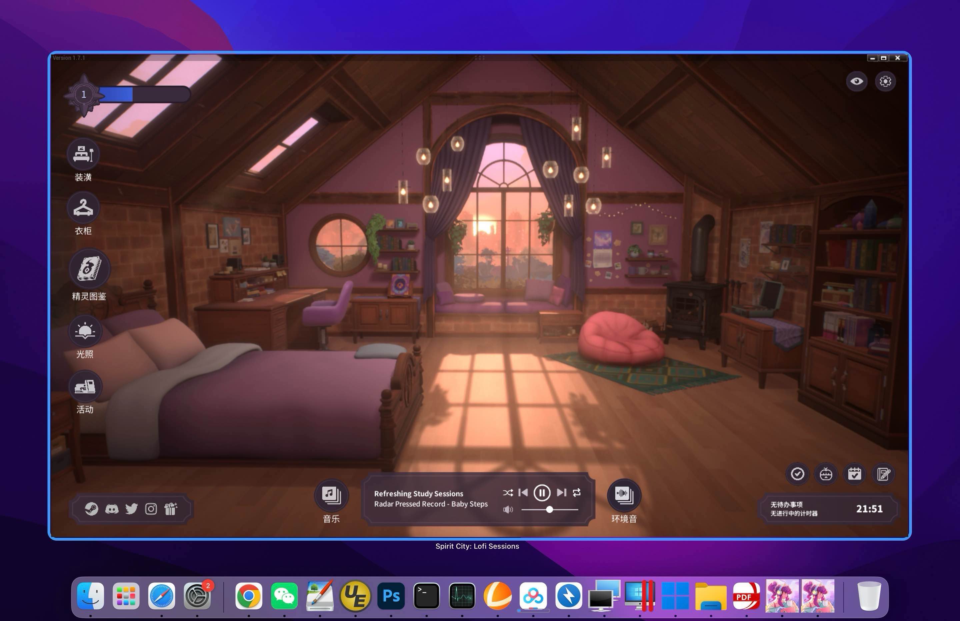
Task: Maximize the Spirit City game window
Action: tap(883, 58)
